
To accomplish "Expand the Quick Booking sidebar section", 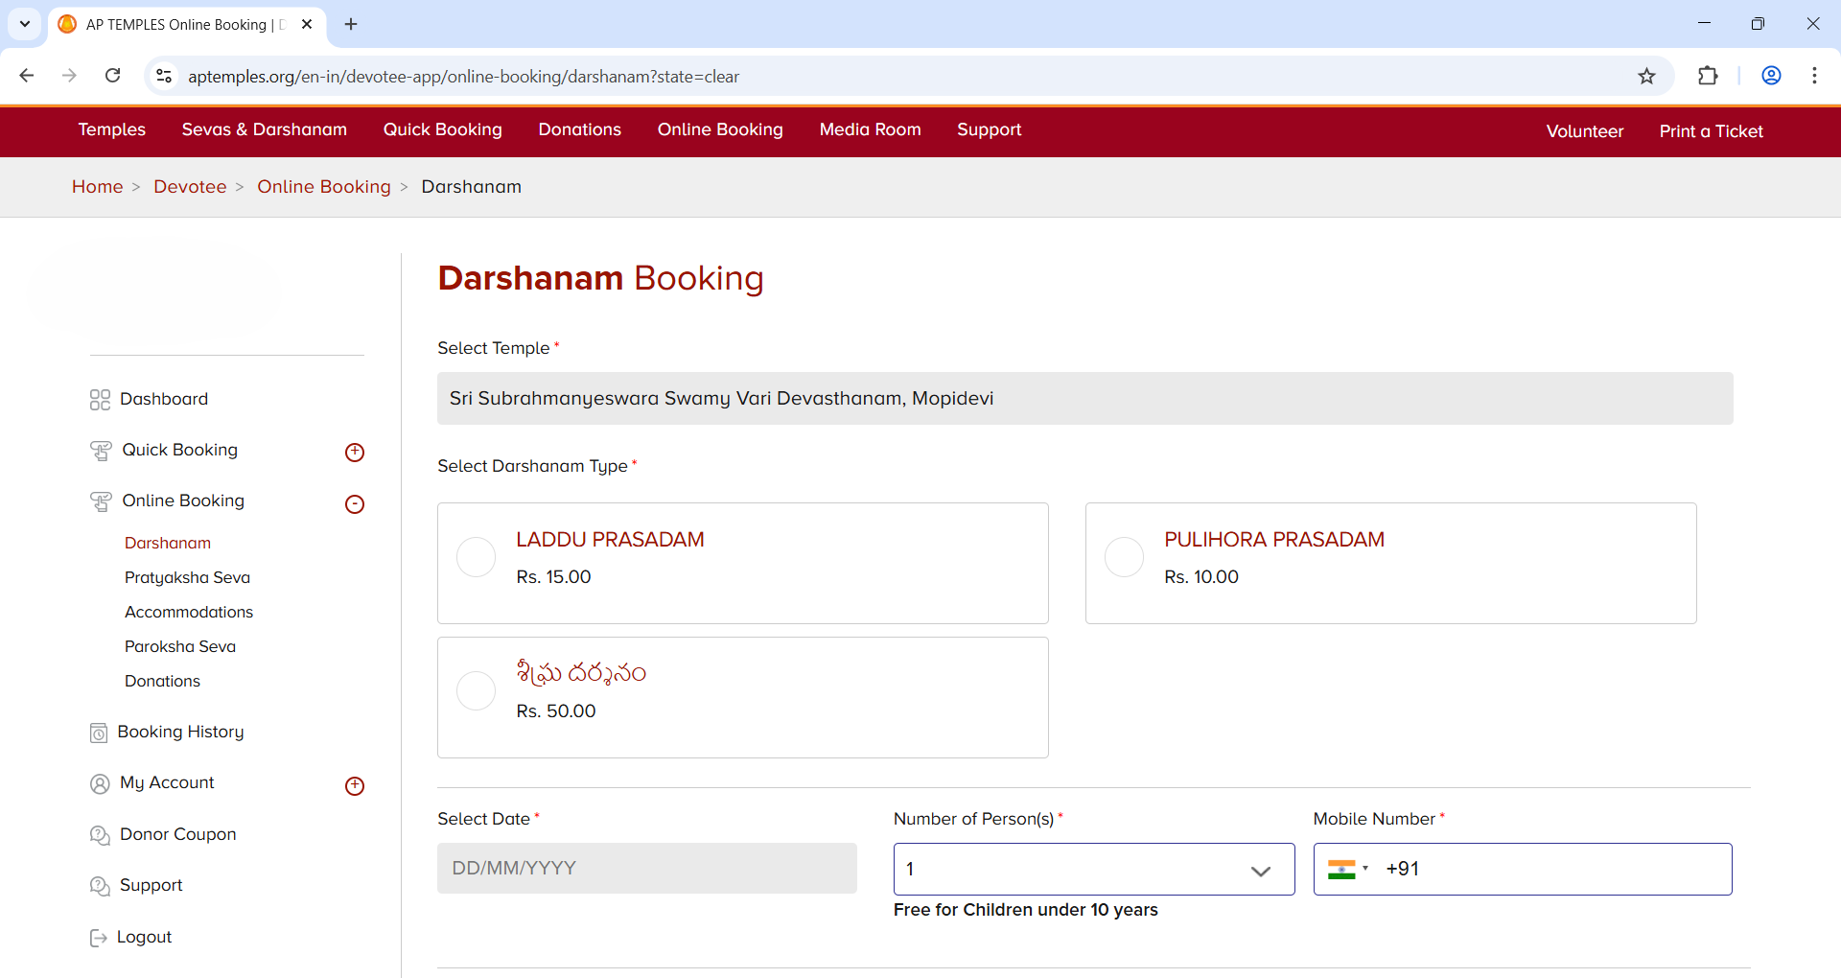I will 355,453.
